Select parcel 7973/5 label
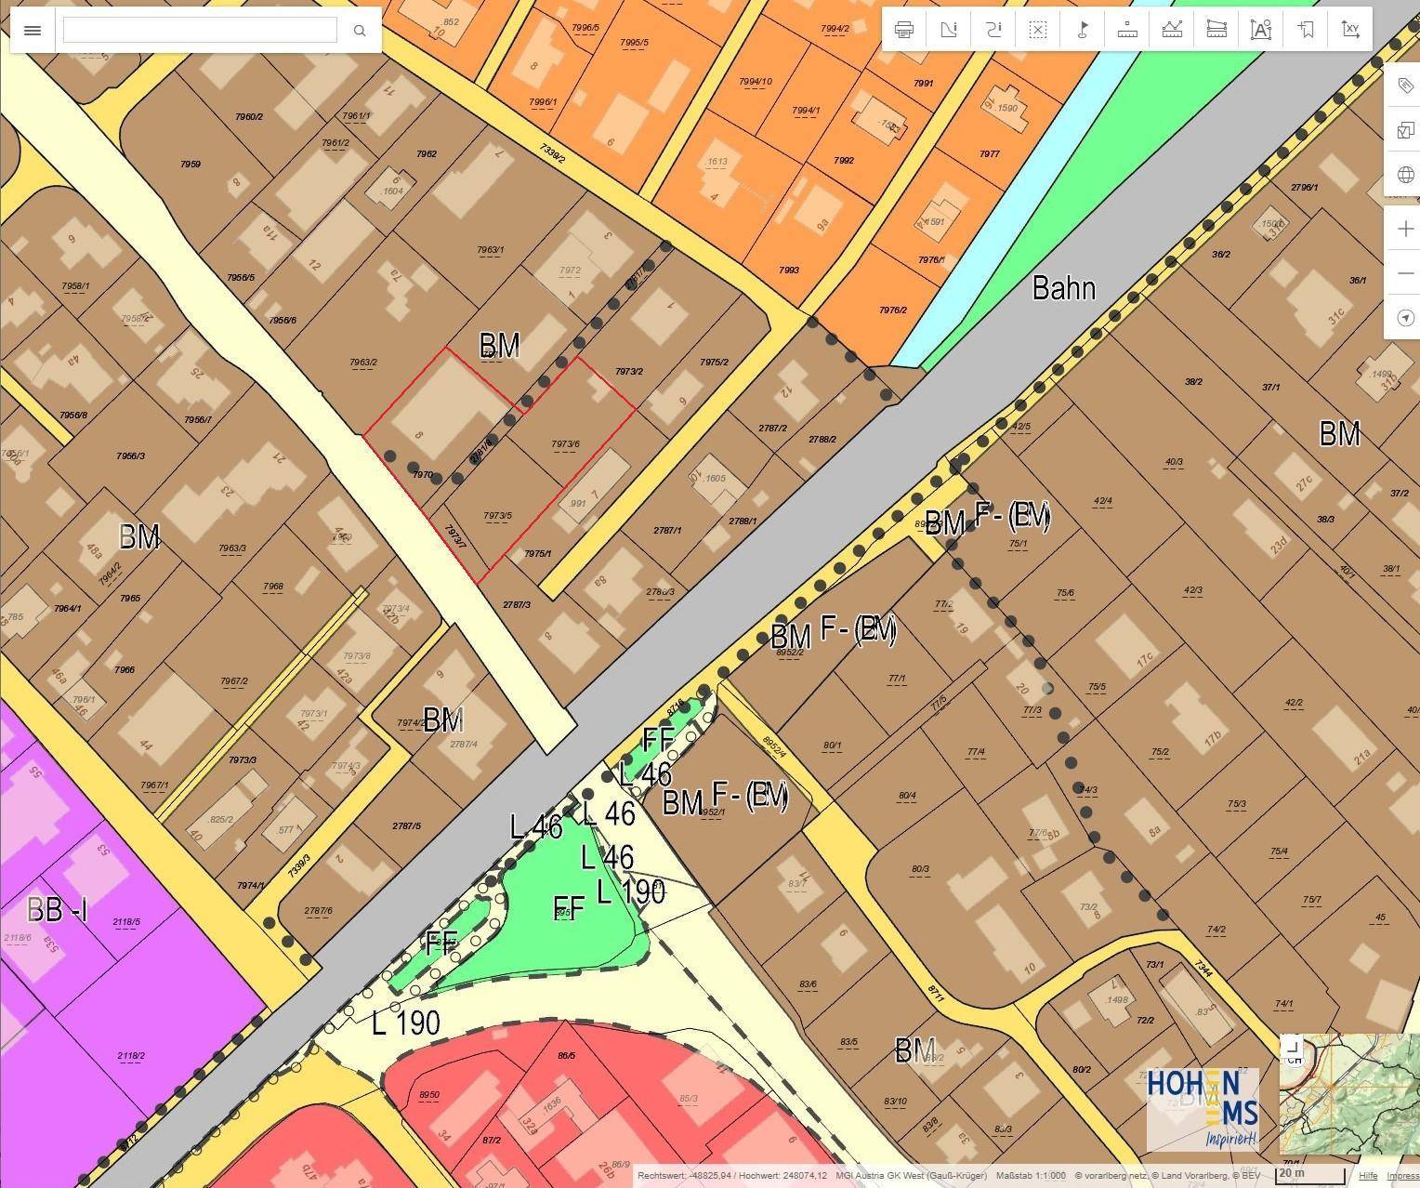Screen dimensions: 1420x1188 coord(497,516)
